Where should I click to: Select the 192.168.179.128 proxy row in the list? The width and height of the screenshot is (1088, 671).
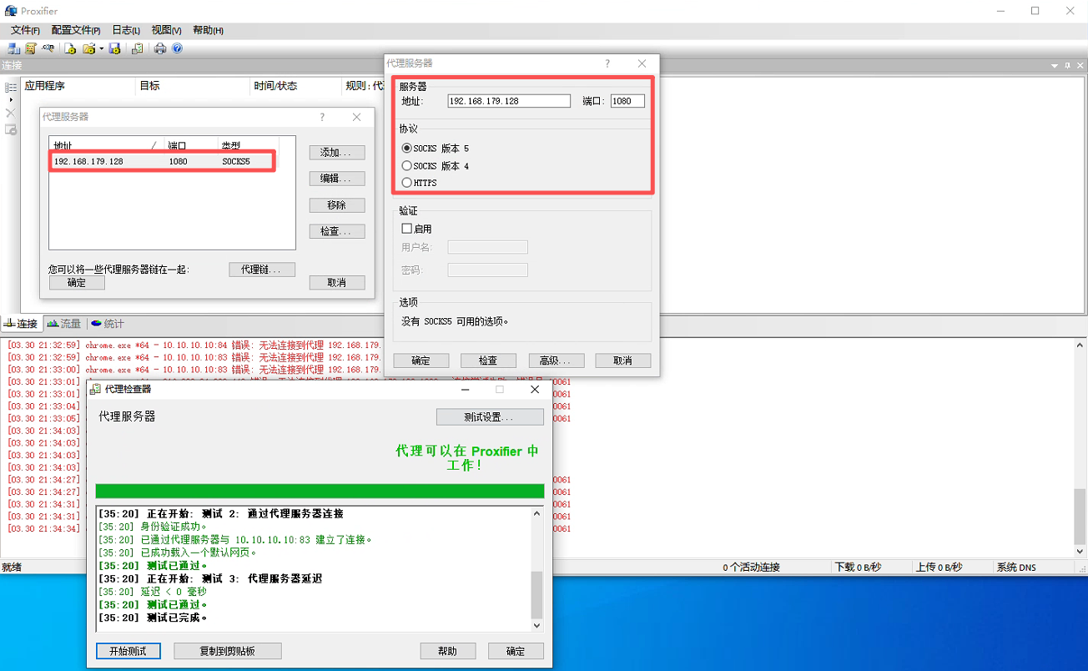[162, 161]
